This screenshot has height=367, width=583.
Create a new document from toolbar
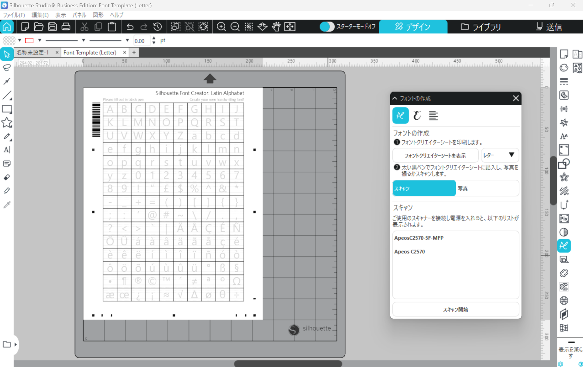click(x=25, y=27)
